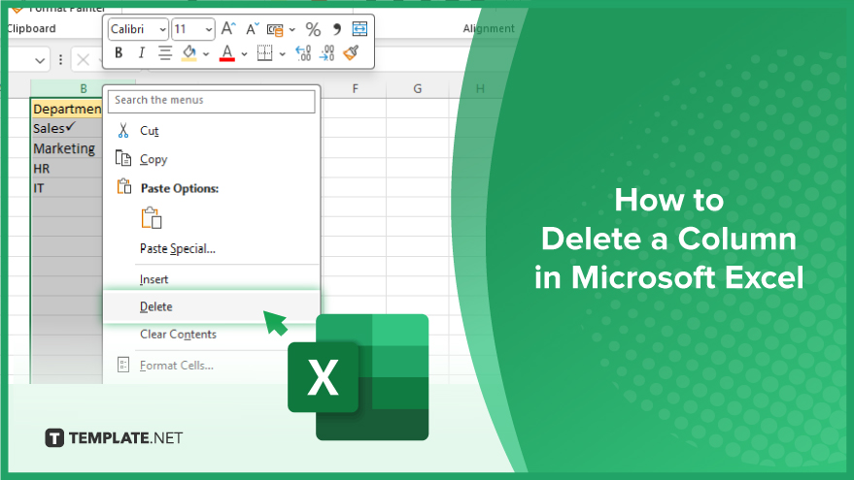This screenshot has width=854, height=480.
Task: Increase font size with large A icon
Action: point(228,28)
